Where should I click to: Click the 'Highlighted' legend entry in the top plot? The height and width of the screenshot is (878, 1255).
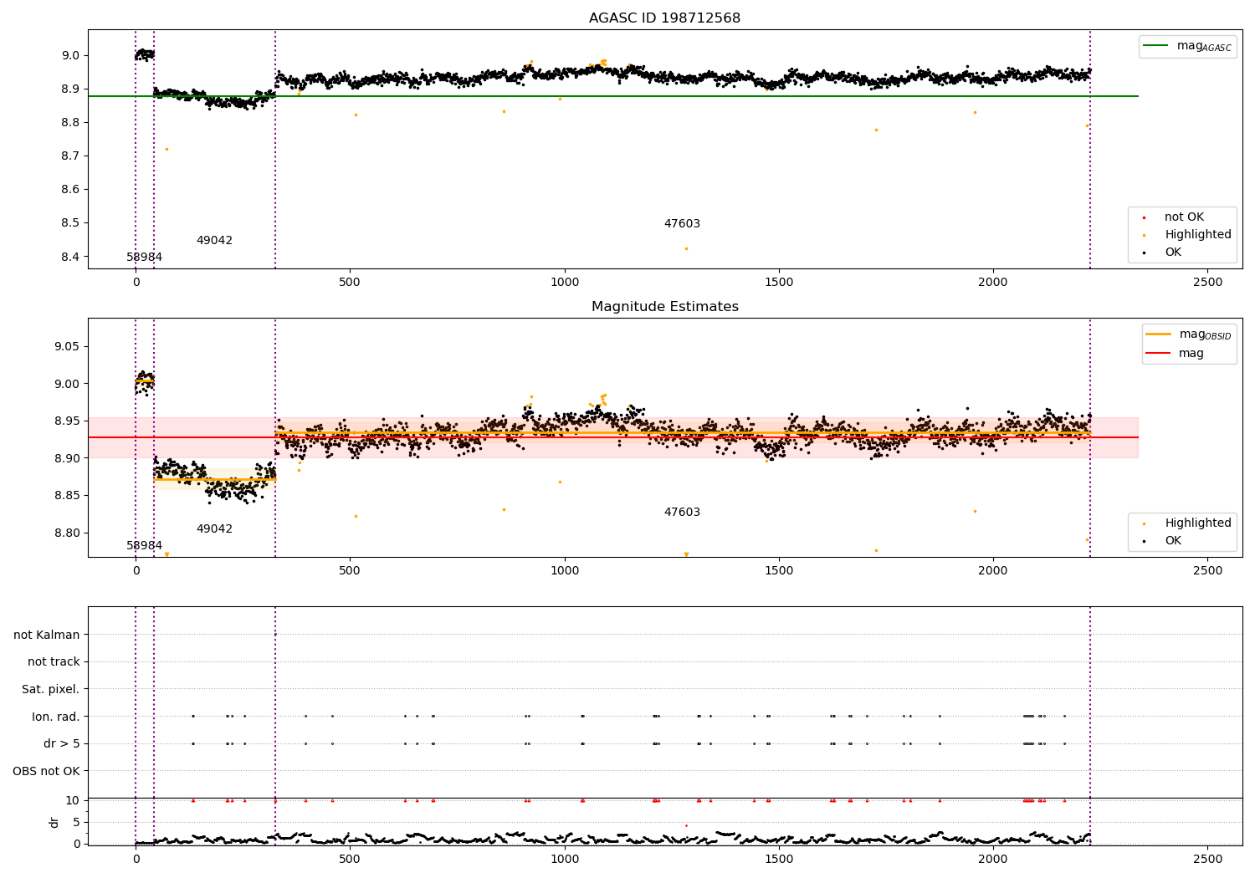[x=1186, y=235]
